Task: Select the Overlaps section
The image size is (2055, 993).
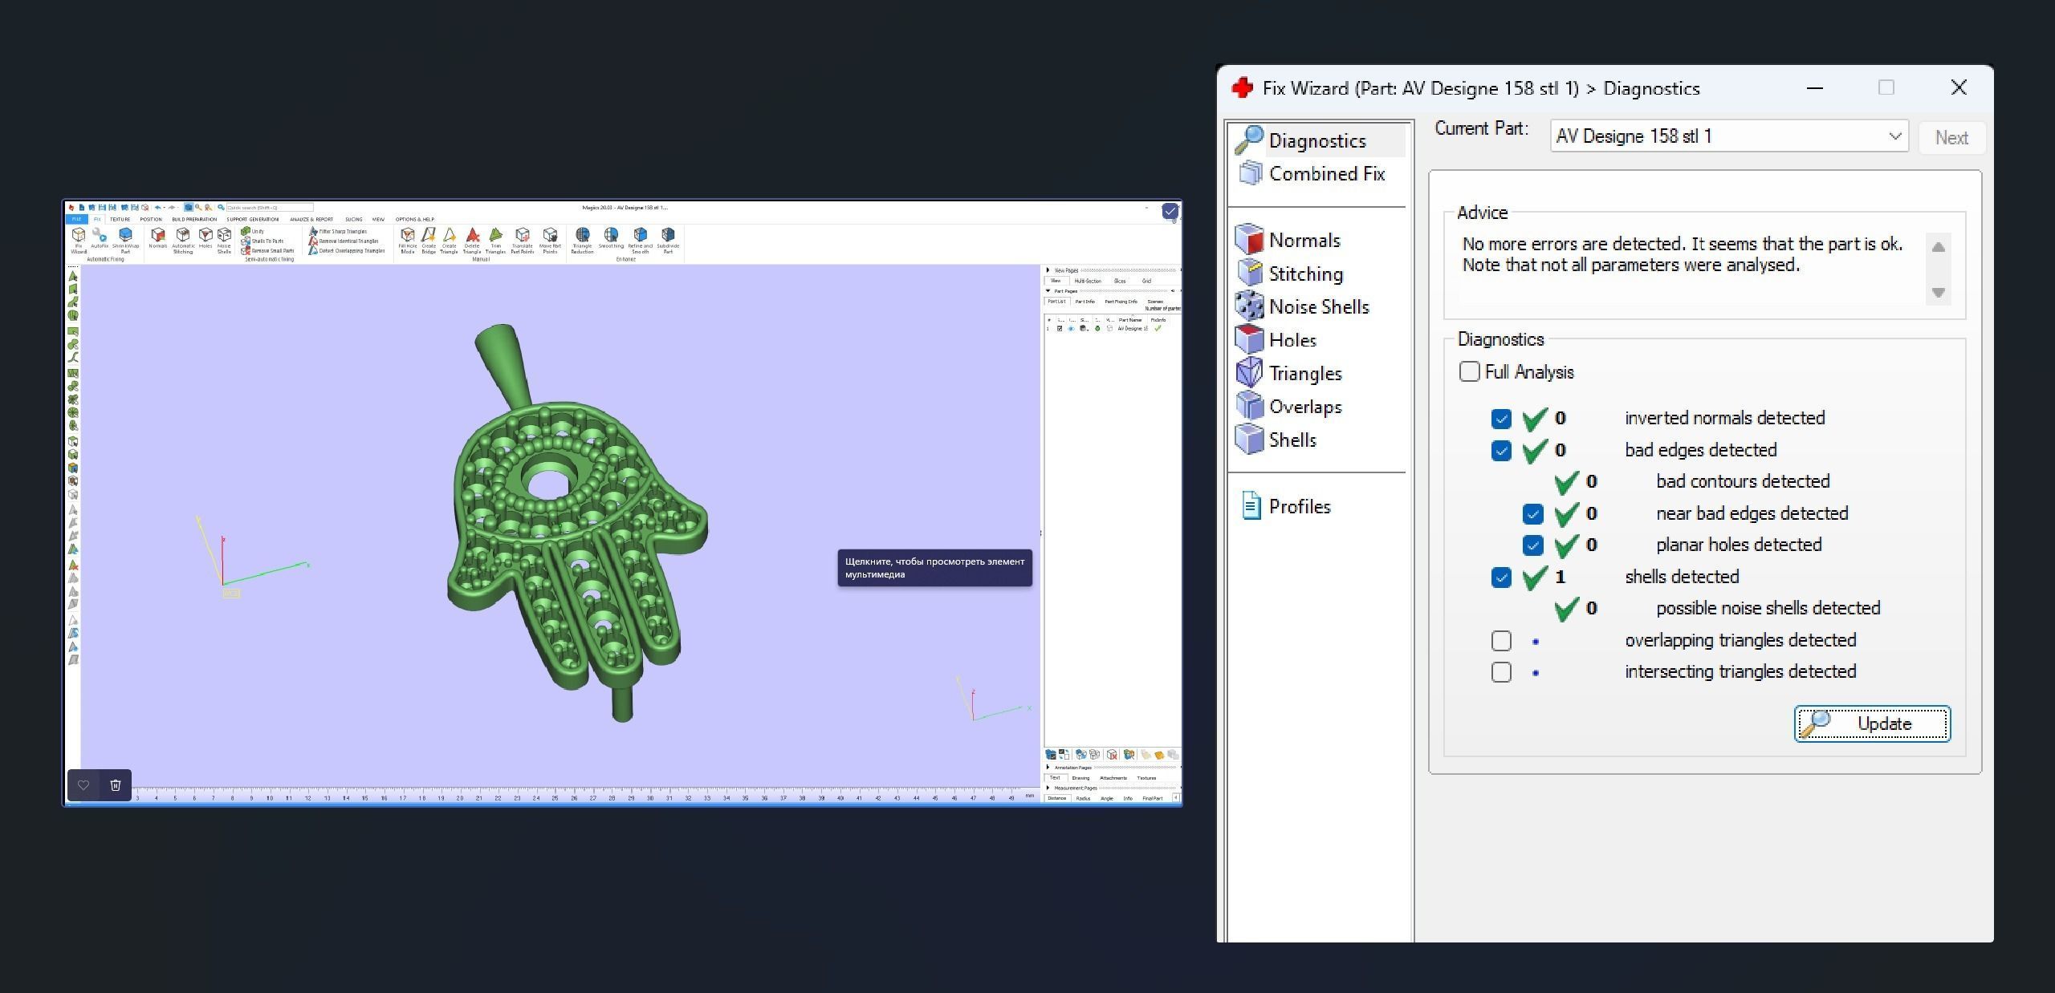Action: (x=1304, y=407)
